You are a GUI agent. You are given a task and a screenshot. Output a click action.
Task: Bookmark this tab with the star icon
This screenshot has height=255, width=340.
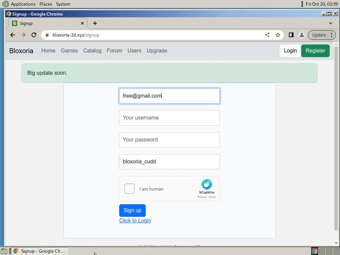pos(278,35)
